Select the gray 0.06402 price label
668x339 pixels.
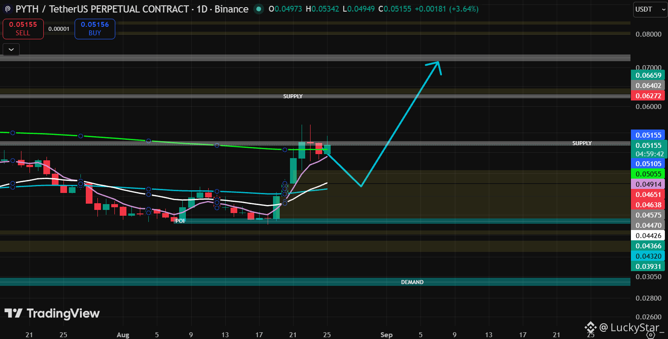pyautogui.click(x=648, y=85)
